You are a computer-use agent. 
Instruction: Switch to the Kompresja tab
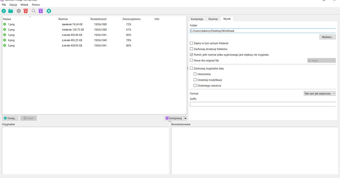pyautogui.click(x=197, y=19)
